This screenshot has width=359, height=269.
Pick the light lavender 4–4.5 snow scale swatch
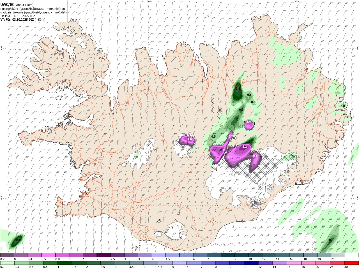coord(159,255)
